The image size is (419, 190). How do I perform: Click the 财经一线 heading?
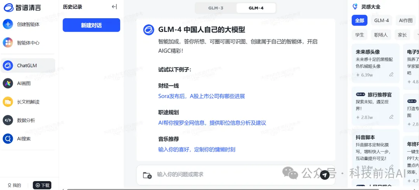[168, 86]
